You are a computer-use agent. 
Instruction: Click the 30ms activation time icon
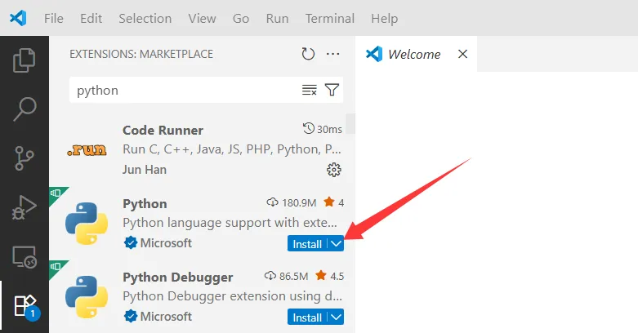tap(309, 128)
